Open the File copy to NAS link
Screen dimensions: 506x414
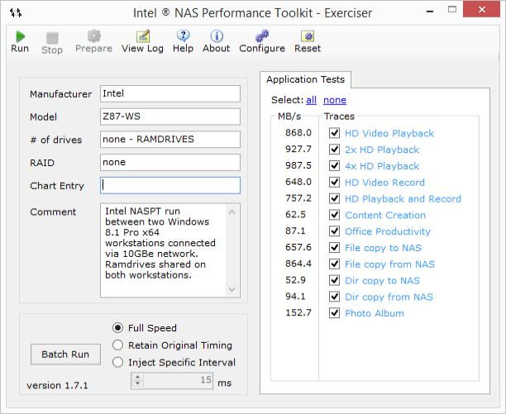pyautogui.click(x=383, y=248)
